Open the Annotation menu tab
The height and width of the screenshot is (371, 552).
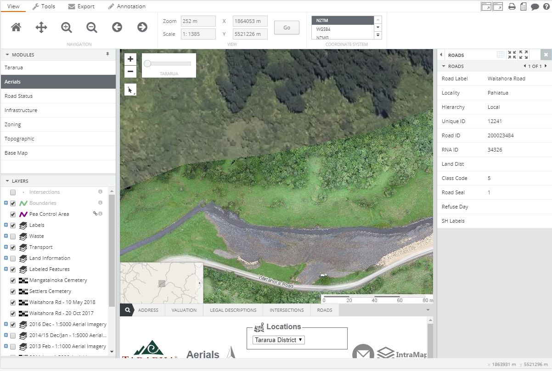point(127,6)
